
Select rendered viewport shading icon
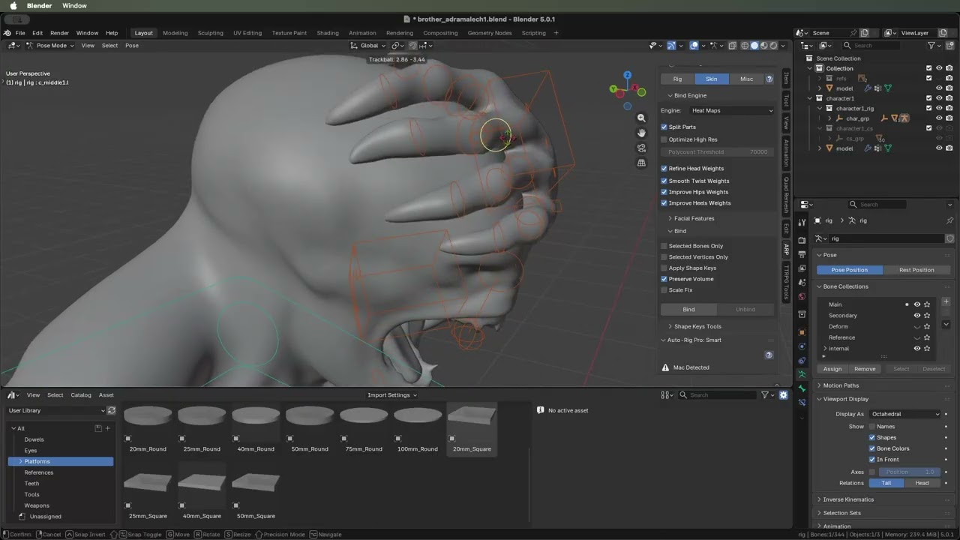[773, 46]
